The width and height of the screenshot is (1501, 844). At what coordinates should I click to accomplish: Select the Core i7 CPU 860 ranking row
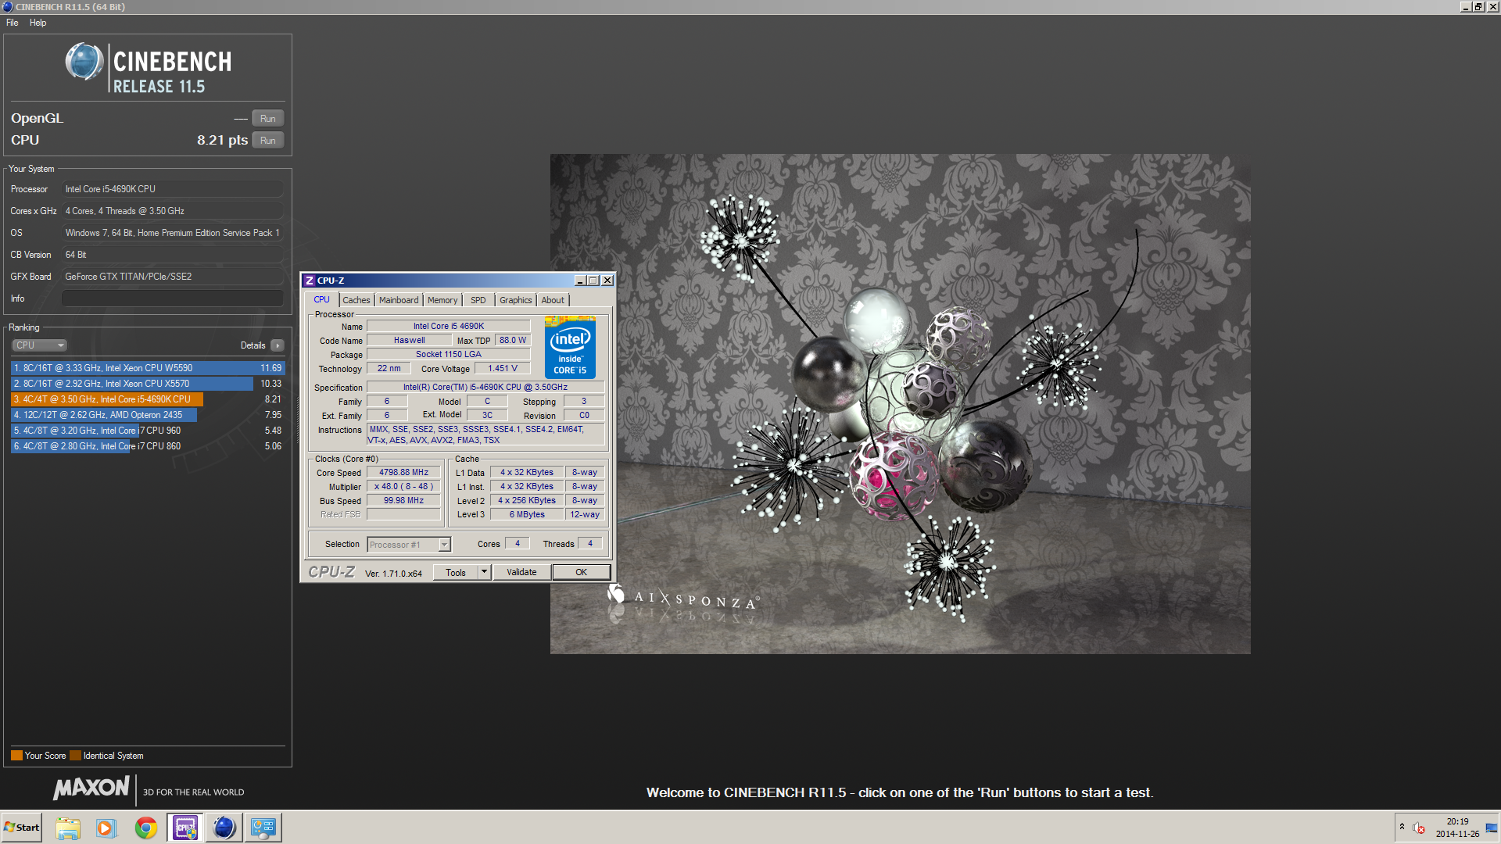coord(148,446)
